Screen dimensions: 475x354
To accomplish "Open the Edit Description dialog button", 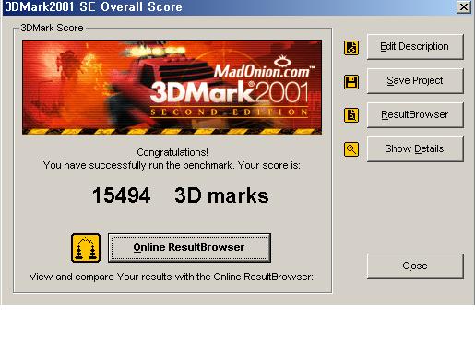I will pos(415,47).
